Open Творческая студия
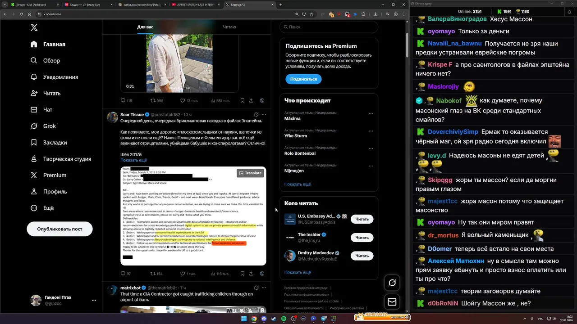Viewport: 577px width, 324px height. click(61, 159)
